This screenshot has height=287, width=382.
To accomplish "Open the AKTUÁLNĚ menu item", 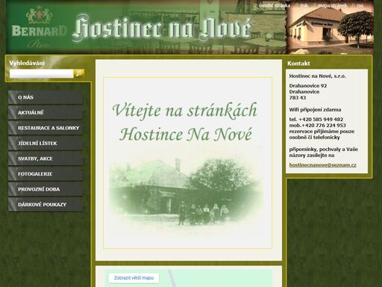I will click(x=46, y=113).
